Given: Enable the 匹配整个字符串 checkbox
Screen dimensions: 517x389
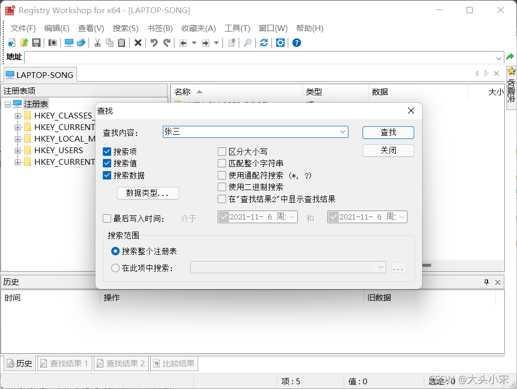Looking at the screenshot, I should 222,163.
